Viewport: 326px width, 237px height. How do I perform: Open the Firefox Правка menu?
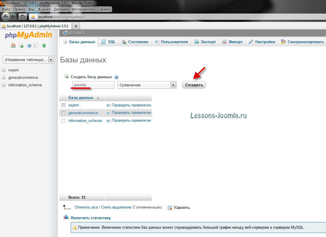tap(19, 9)
